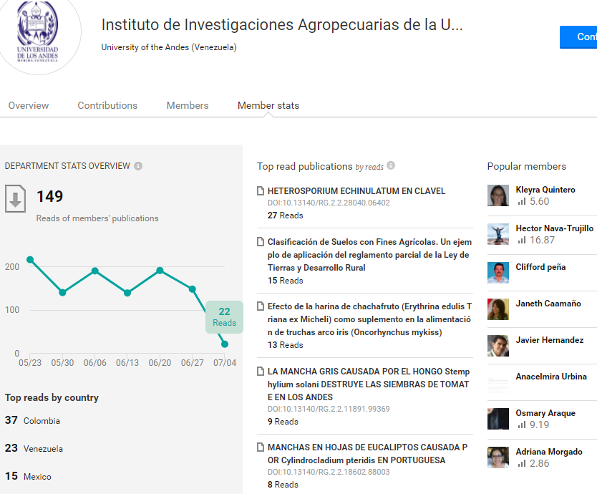Select the 06/13 data point on chart

pyautogui.click(x=127, y=293)
